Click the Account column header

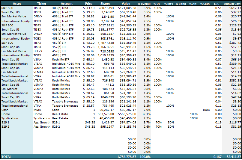[67, 4]
